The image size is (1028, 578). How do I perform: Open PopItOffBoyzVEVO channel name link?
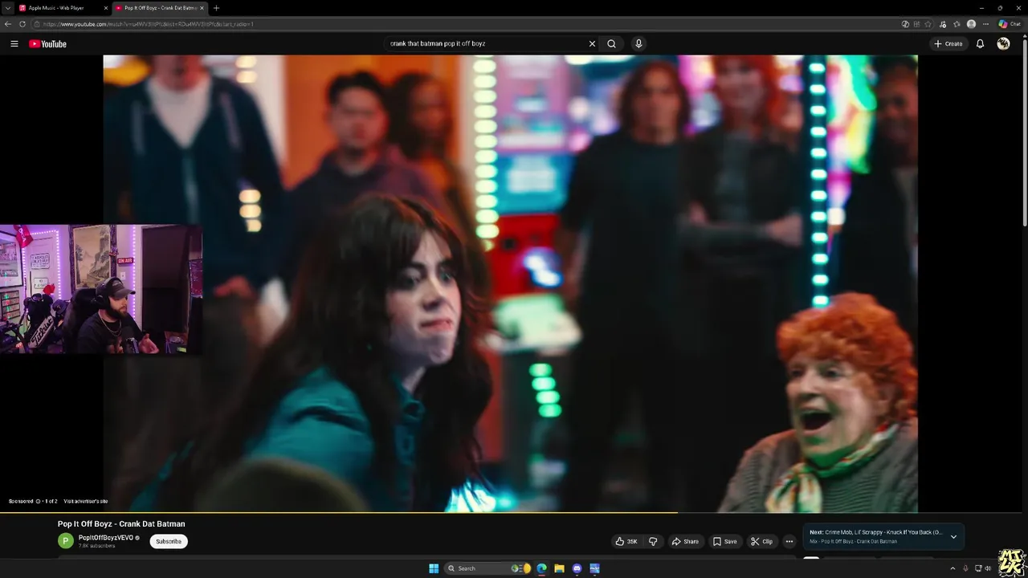point(105,537)
